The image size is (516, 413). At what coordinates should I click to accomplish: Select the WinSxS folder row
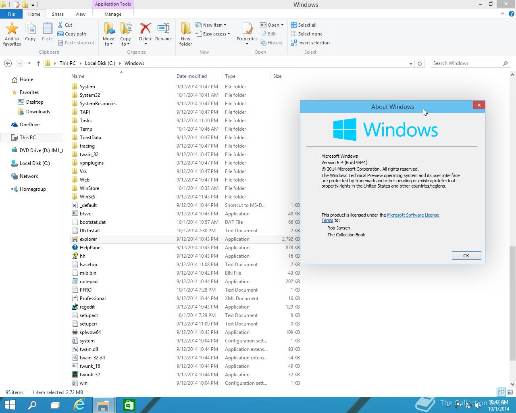point(185,197)
